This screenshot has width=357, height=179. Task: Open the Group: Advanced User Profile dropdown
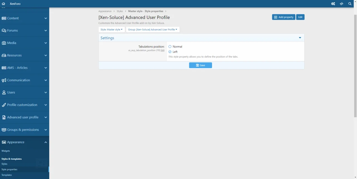point(153,30)
